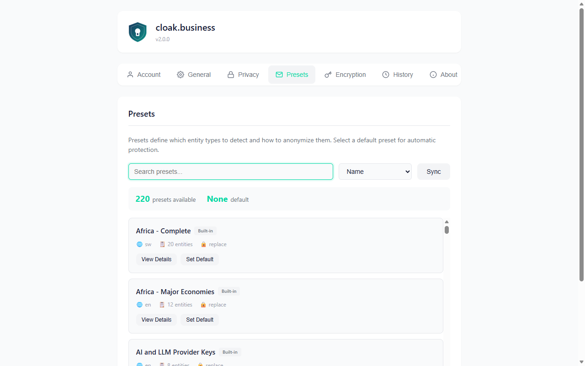
Task: Click the General gear icon
Action: click(181, 75)
